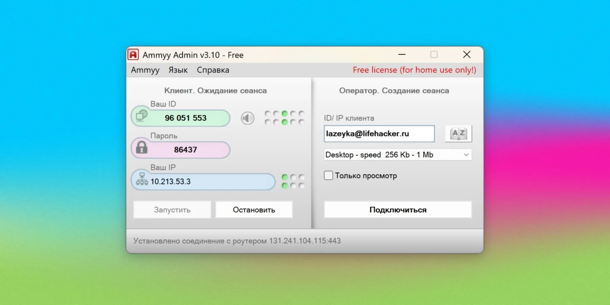Click the computer icon beside Ваш ID
Screen dimensions: 610x305
click(x=142, y=116)
